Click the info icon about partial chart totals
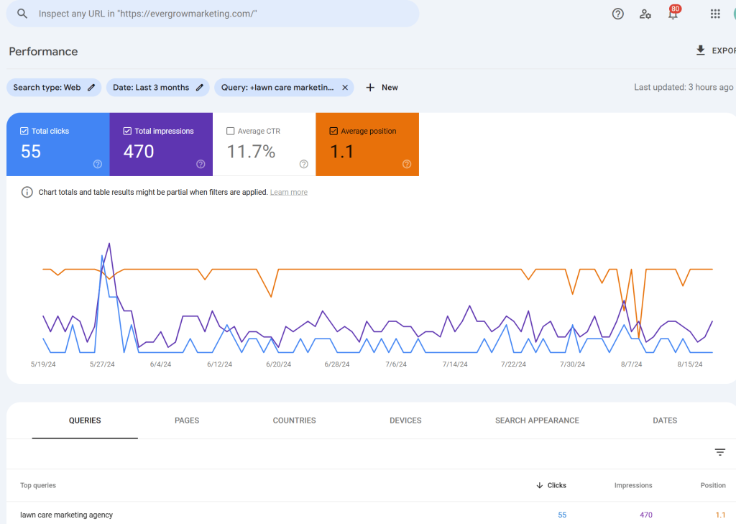Image resolution: width=736 pixels, height=524 pixels. point(27,191)
